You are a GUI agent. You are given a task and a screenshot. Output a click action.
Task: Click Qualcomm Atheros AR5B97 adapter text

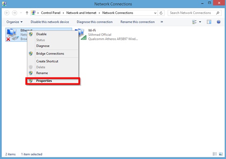[x=113, y=39]
